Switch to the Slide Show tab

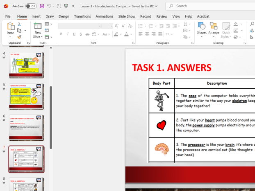127,16
